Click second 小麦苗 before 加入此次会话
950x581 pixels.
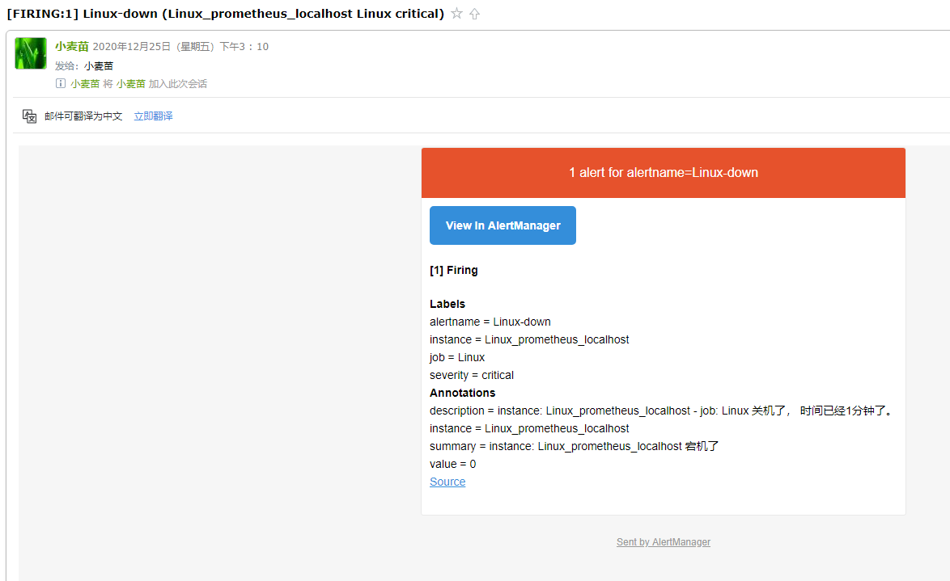[130, 83]
